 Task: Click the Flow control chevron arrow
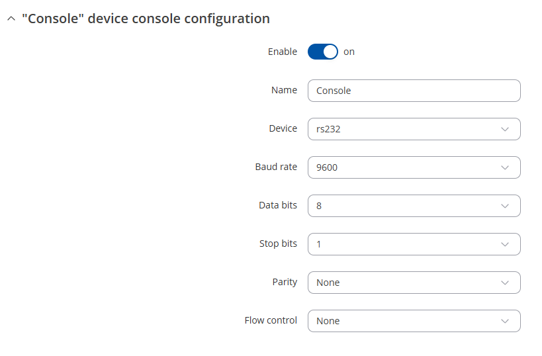[x=505, y=321]
